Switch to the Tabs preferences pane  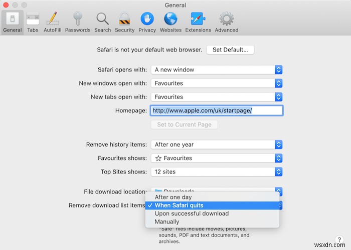(33, 22)
